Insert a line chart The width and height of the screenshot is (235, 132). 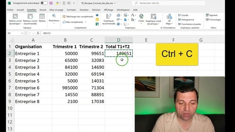click(119, 19)
